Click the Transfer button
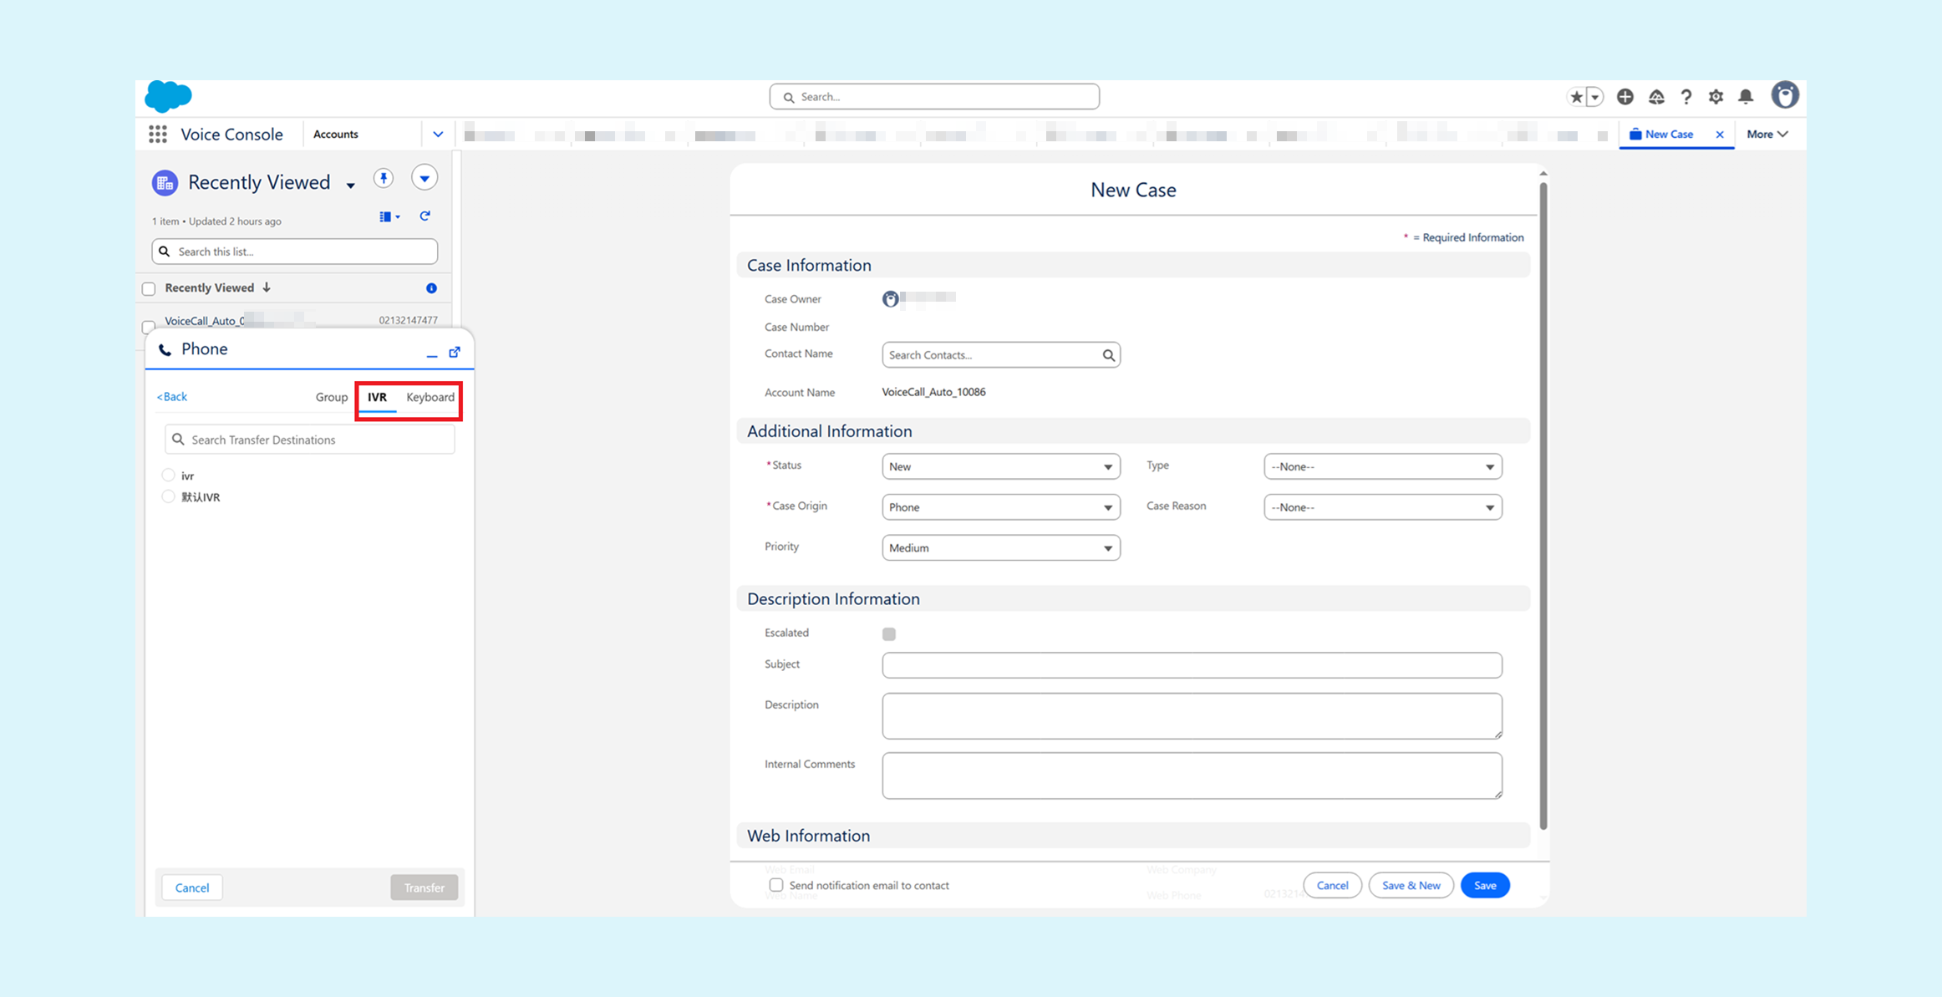Screen dimensions: 1942x997 point(424,888)
